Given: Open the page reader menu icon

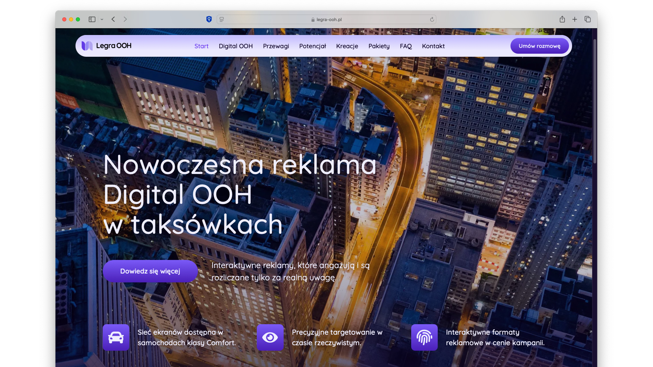Looking at the screenshot, I should point(222,19).
